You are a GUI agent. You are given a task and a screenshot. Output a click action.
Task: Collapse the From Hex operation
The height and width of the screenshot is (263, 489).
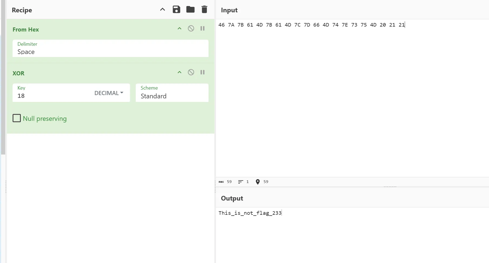point(180,28)
